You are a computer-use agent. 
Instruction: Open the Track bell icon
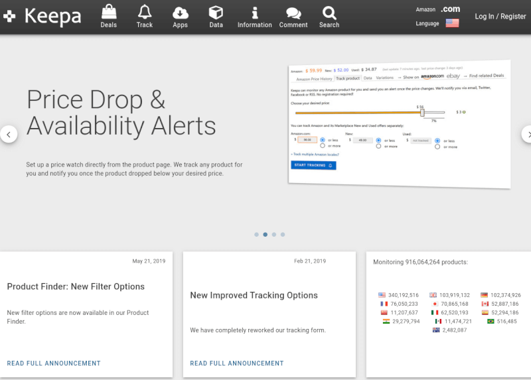[145, 12]
